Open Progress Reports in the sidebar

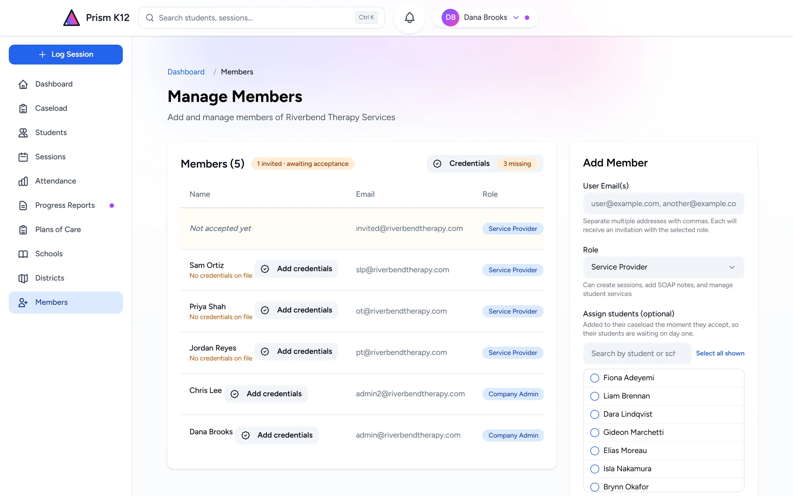66,205
